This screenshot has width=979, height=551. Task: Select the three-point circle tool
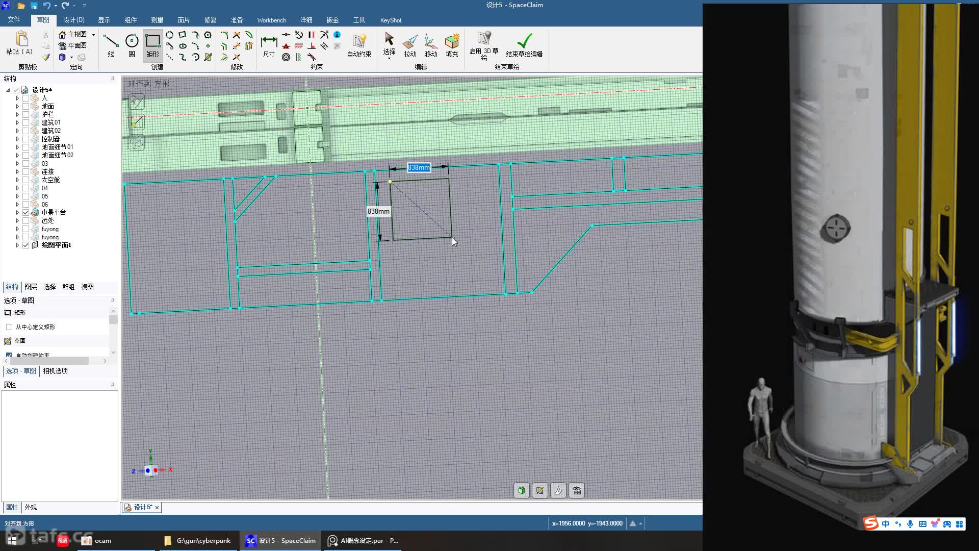tap(169, 35)
